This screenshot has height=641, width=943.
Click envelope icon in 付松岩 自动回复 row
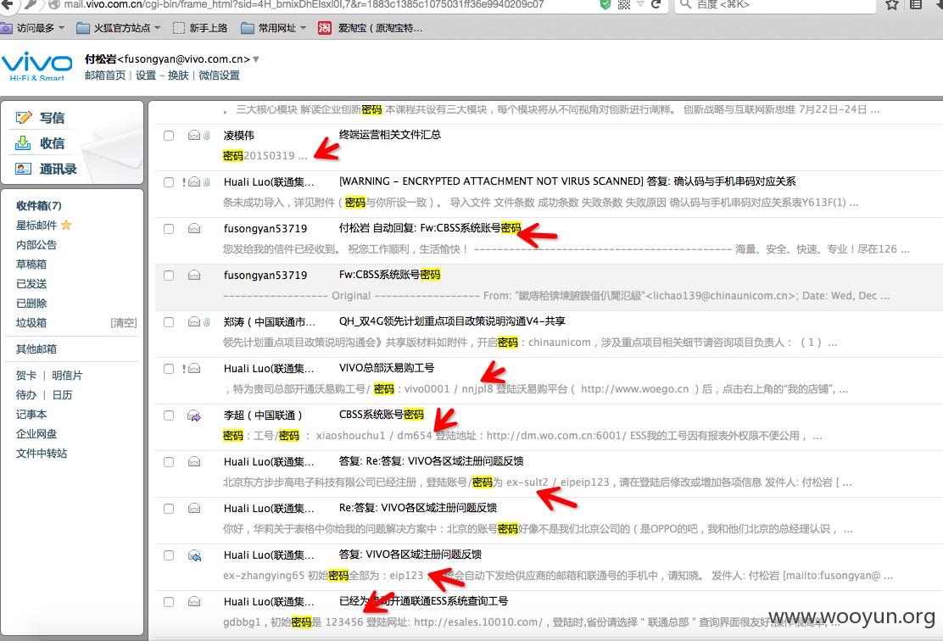tap(193, 228)
